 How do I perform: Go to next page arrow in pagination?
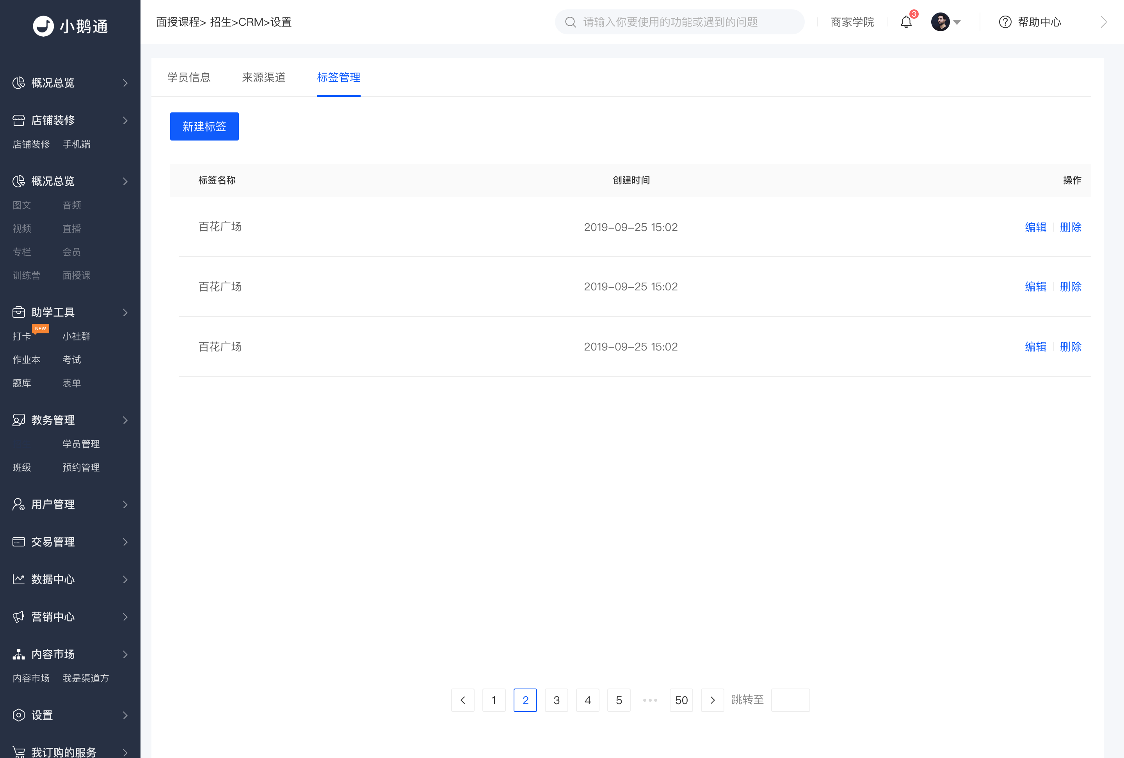coord(712,700)
